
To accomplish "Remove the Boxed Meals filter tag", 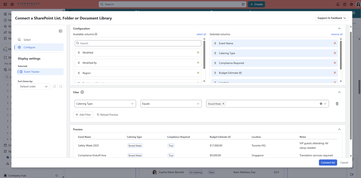I will pos(223,104).
